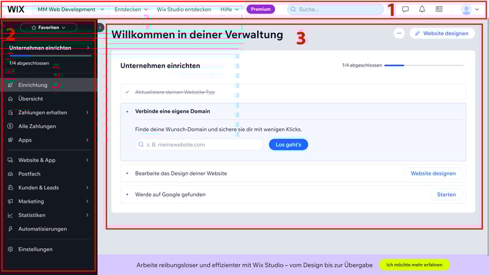Click the Website & App icon

coord(10,160)
